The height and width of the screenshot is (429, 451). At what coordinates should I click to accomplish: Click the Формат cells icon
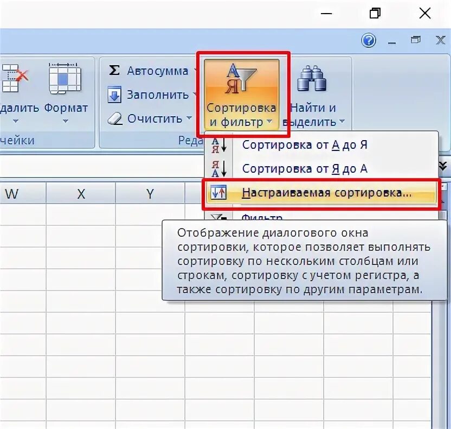[x=65, y=78]
